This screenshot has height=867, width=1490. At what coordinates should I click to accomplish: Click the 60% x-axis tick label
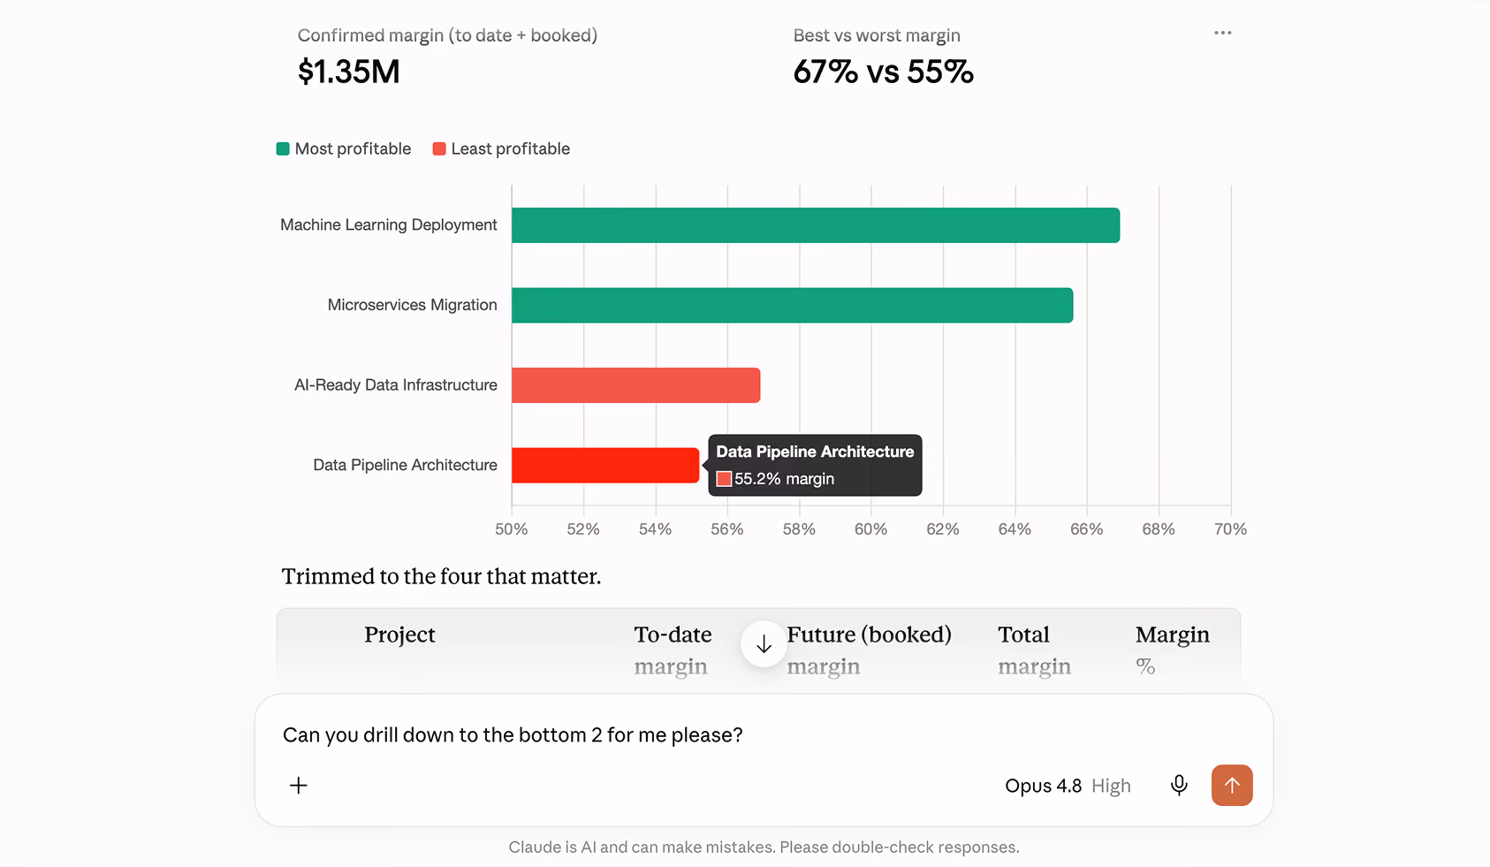pos(870,529)
